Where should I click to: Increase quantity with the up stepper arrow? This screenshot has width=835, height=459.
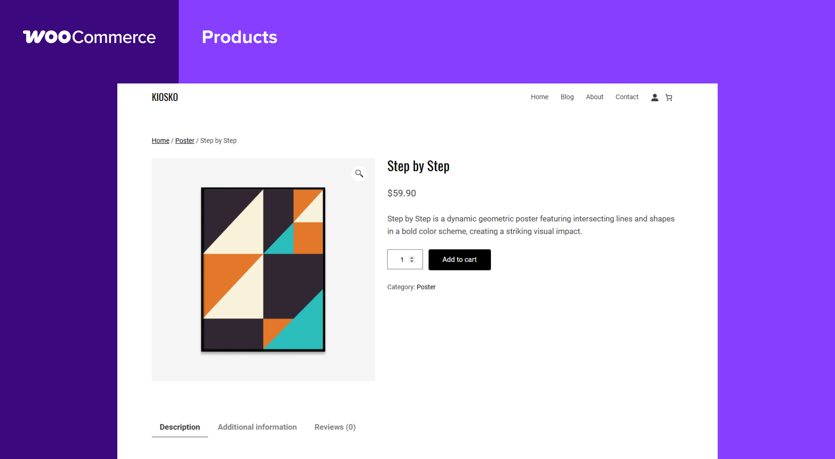coord(412,257)
